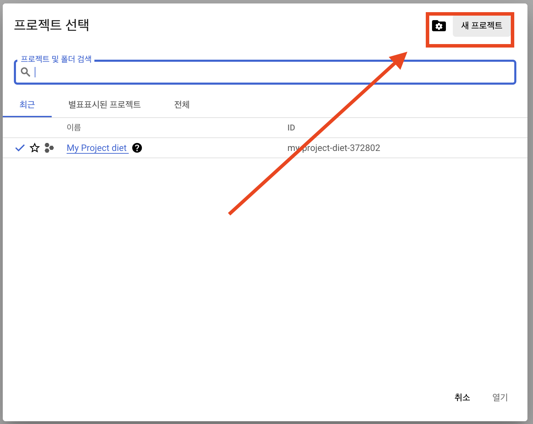Click the 프로젝트 선택 dialog title
533x424 pixels.
[52, 25]
